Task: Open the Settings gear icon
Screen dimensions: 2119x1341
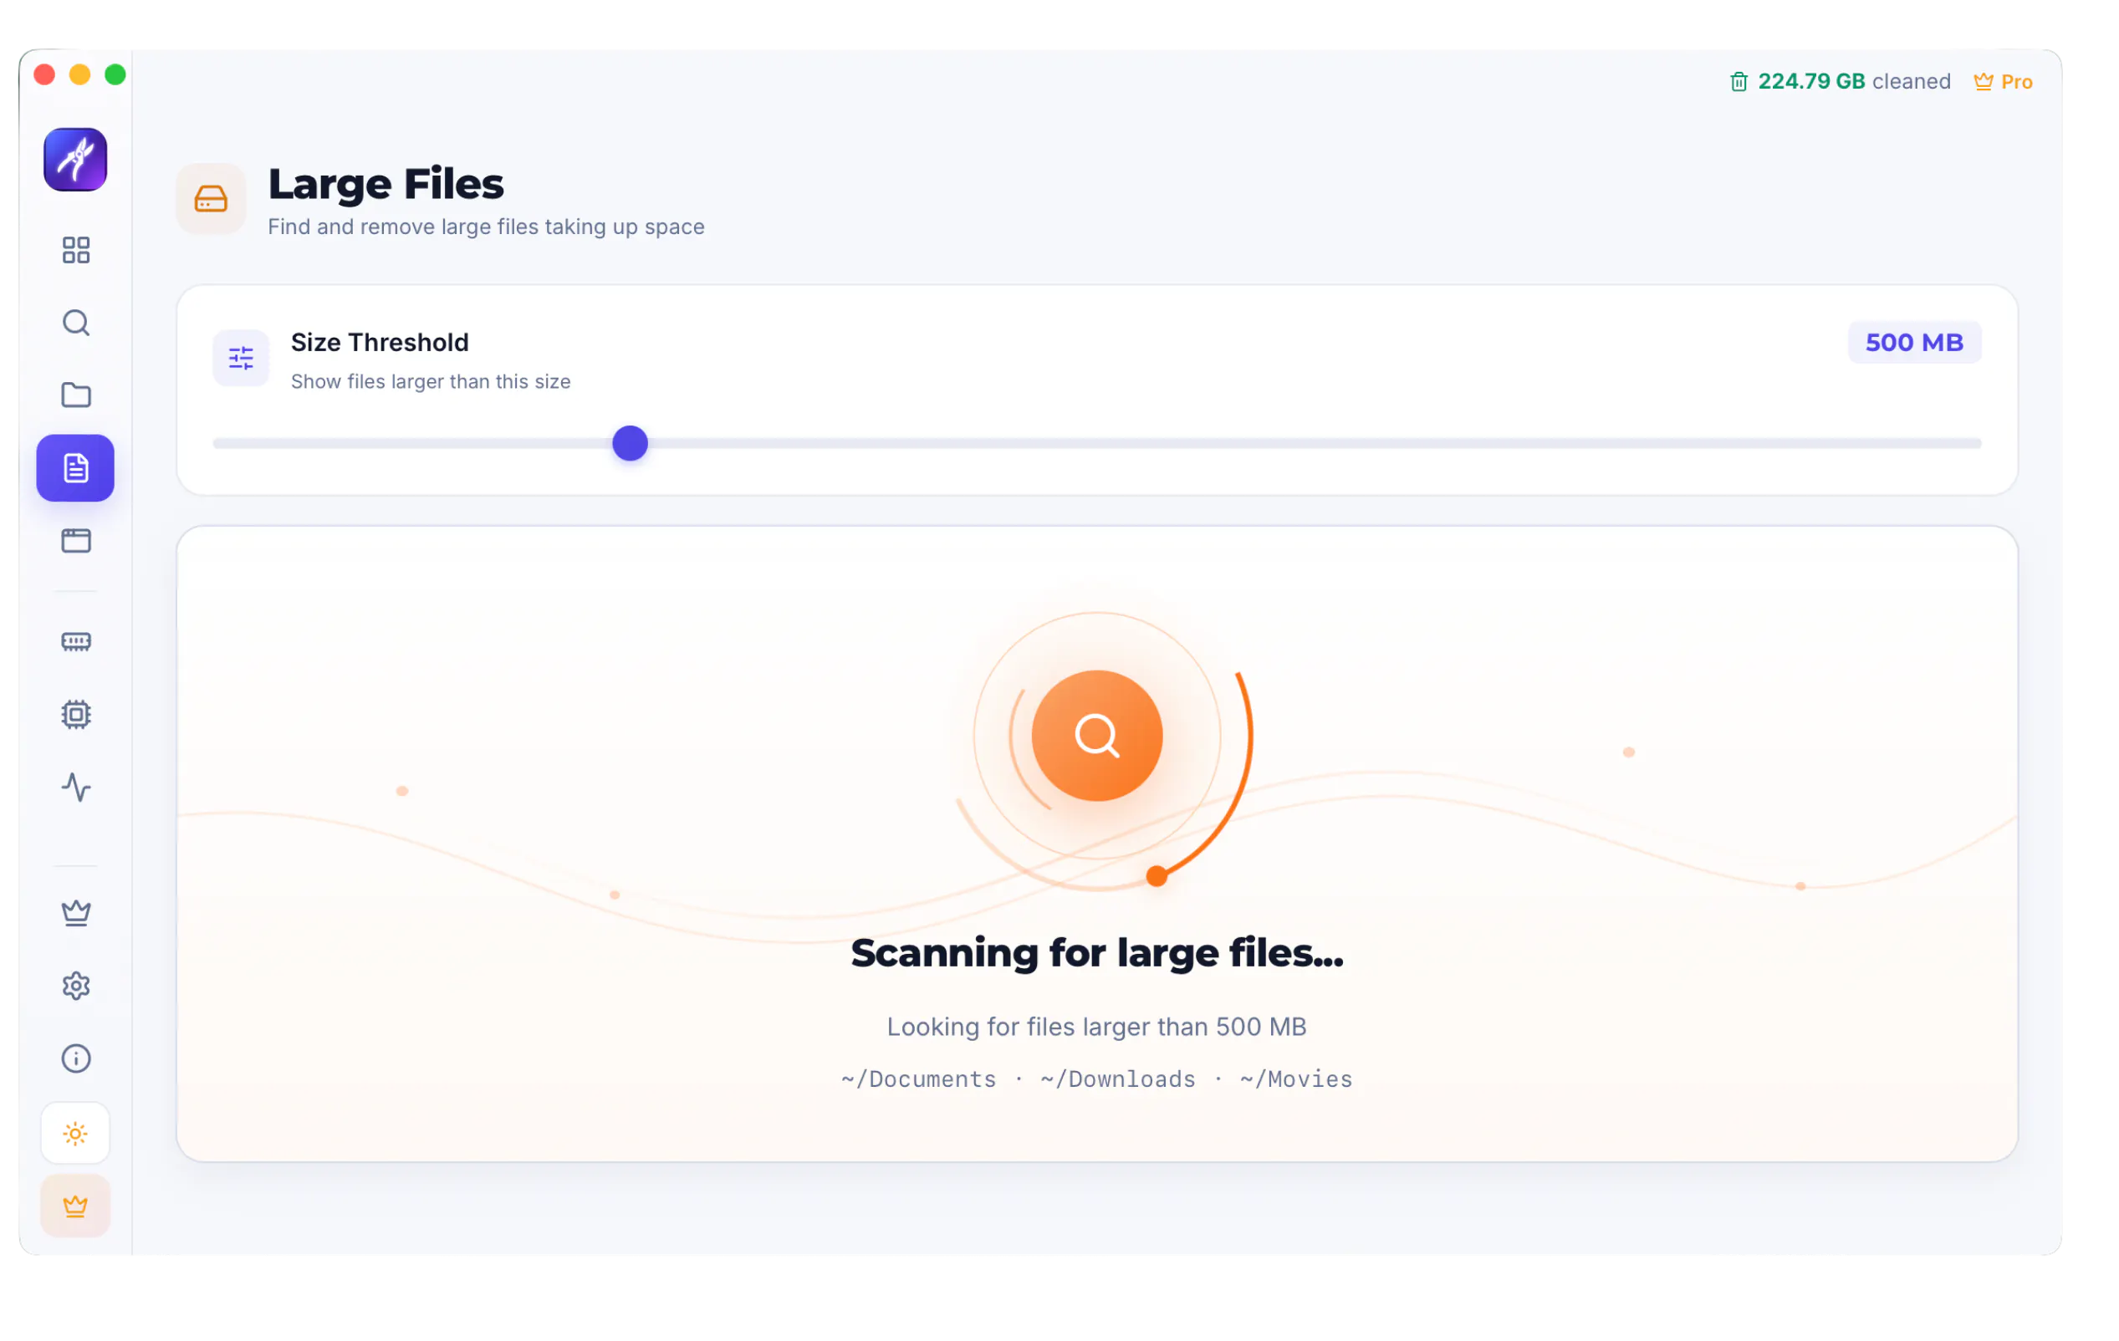Action: tap(75, 986)
